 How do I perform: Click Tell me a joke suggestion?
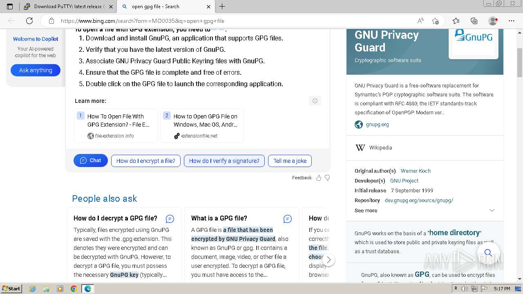(x=290, y=161)
